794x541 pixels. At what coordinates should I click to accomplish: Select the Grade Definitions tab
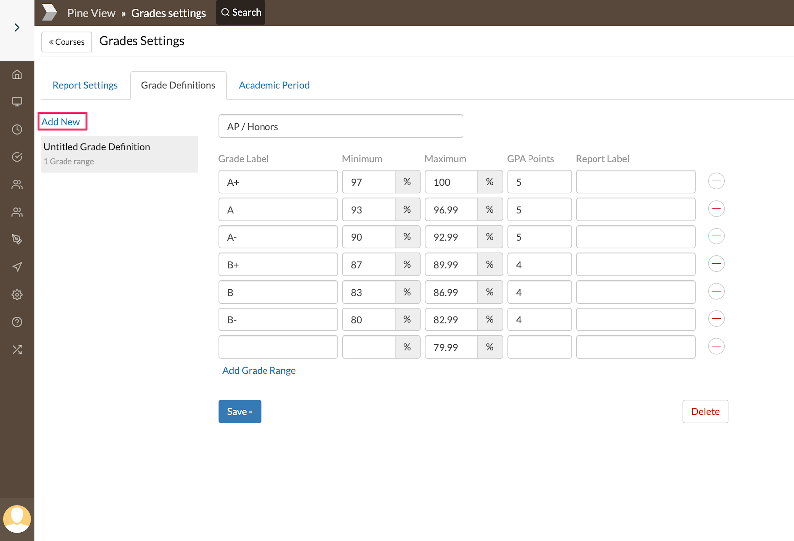click(x=178, y=85)
